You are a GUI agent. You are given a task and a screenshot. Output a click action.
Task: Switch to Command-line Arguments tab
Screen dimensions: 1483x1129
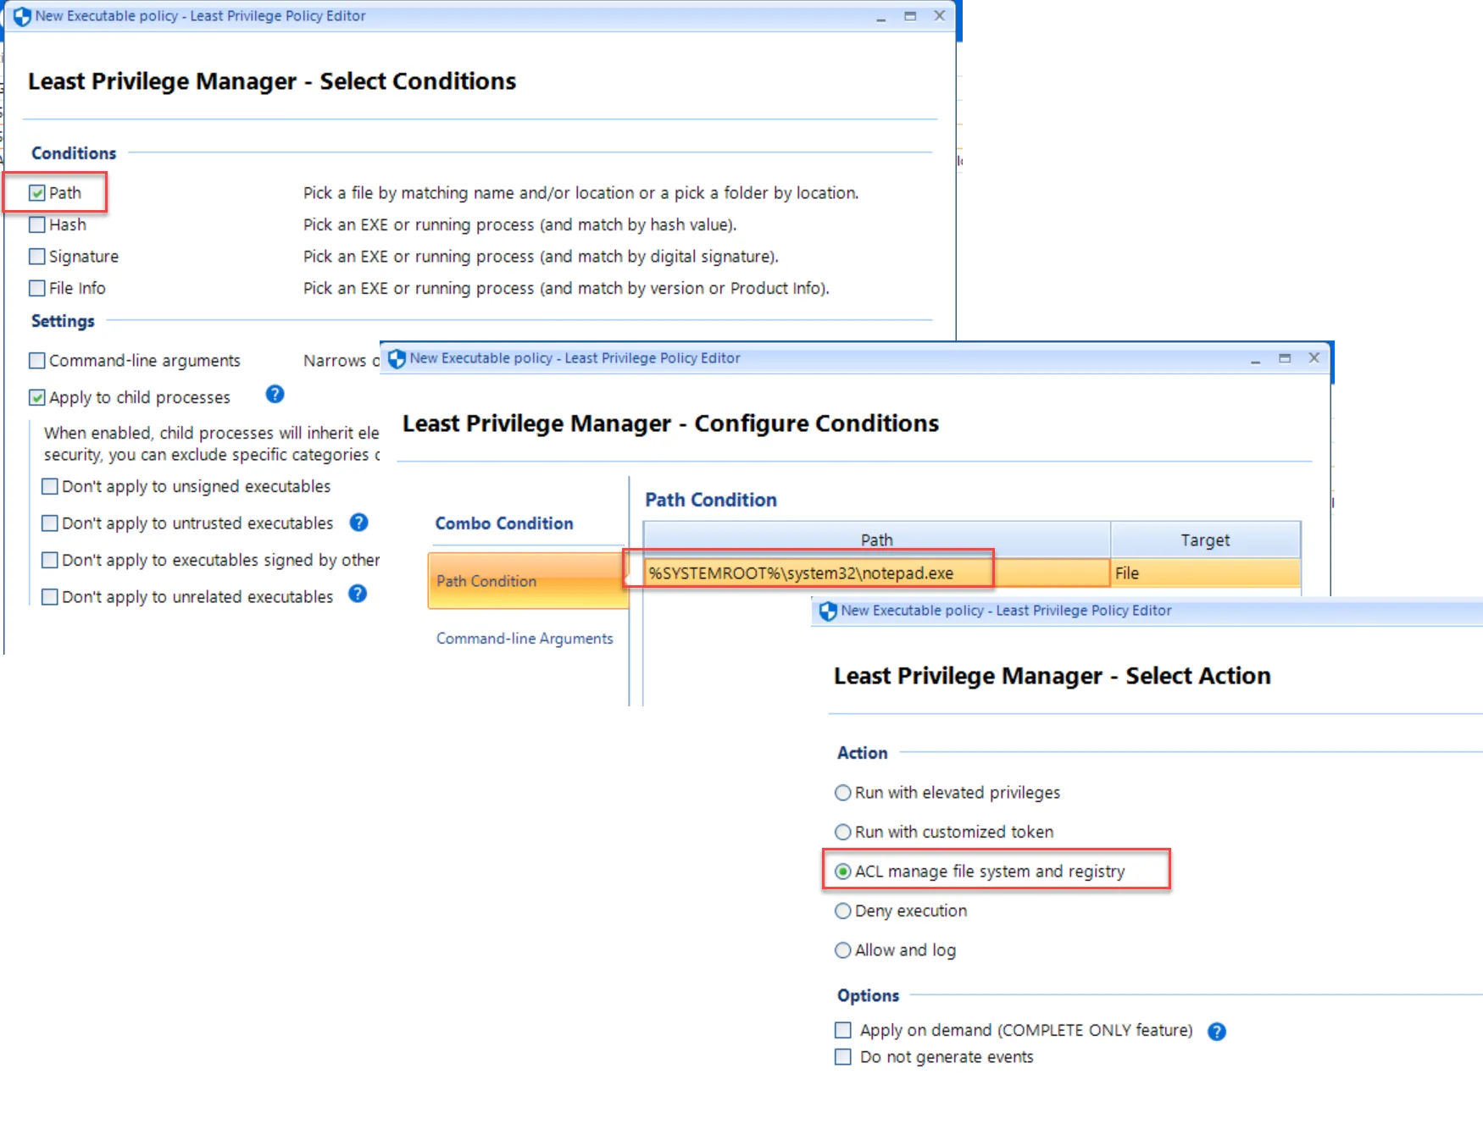525,638
